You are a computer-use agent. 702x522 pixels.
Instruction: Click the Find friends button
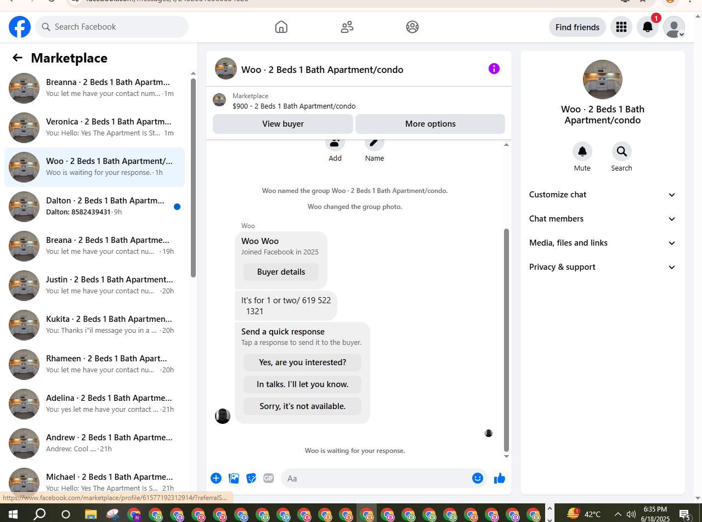point(578,27)
